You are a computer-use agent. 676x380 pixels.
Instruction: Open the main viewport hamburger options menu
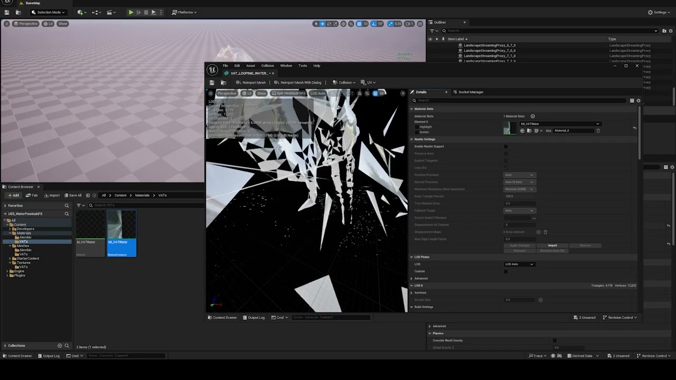[6, 24]
